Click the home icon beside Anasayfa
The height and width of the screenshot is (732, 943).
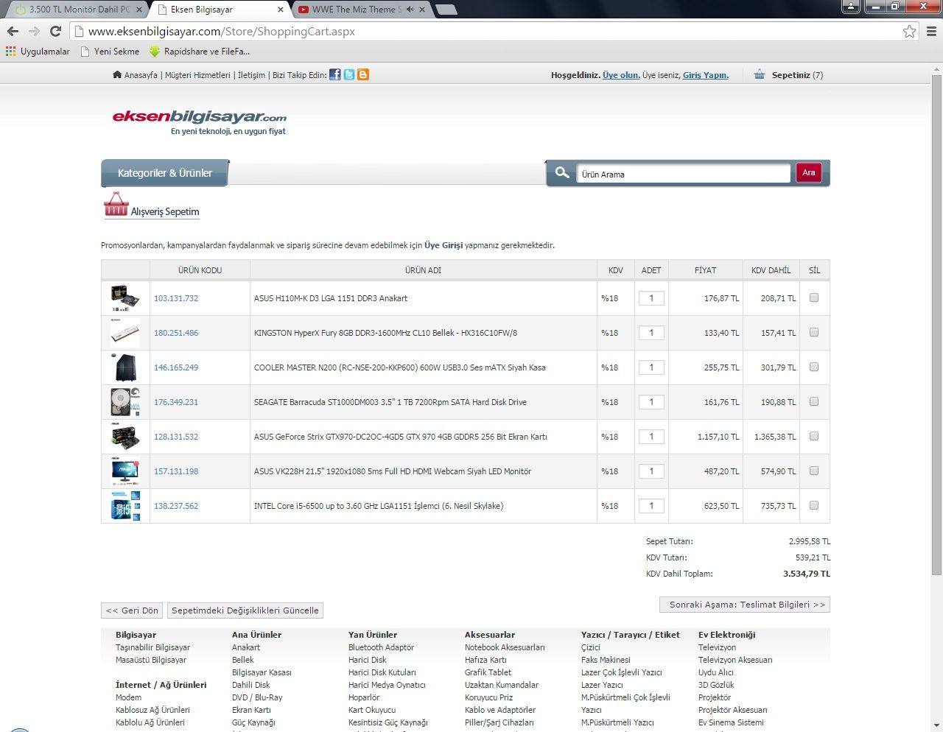117,74
